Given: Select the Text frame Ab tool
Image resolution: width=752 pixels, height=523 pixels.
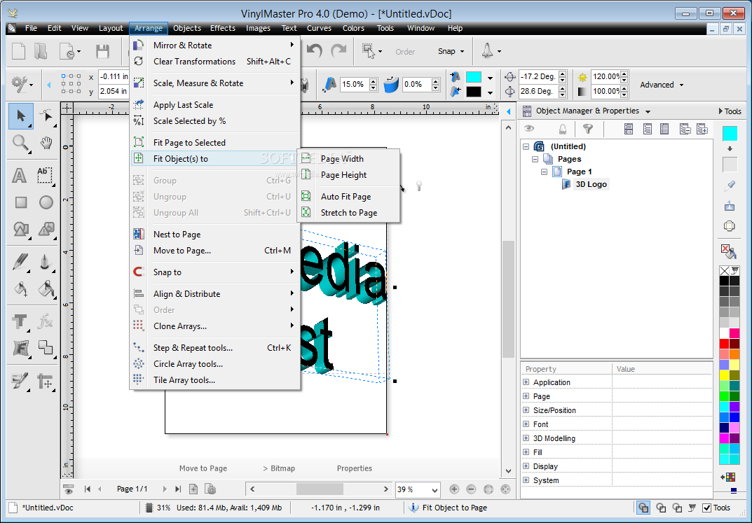Looking at the screenshot, I should 45,175.
